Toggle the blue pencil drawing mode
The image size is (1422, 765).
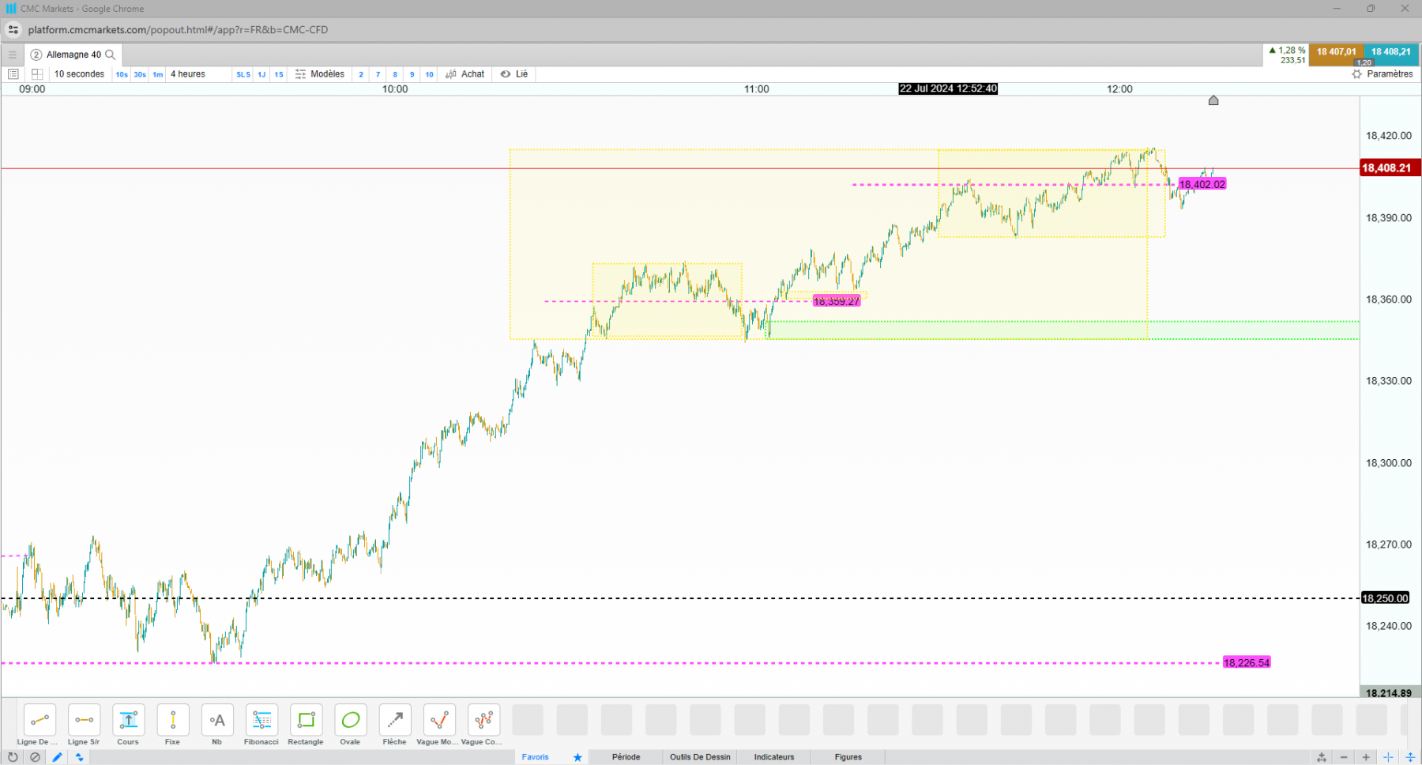point(57,757)
